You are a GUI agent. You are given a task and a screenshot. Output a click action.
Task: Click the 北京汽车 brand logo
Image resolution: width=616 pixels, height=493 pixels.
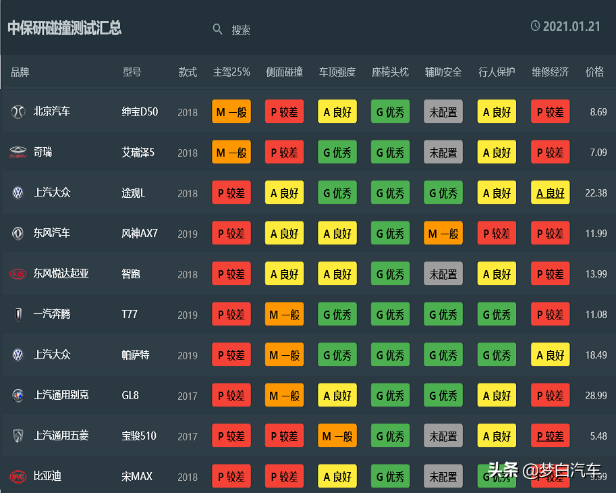tap(18, 111)
